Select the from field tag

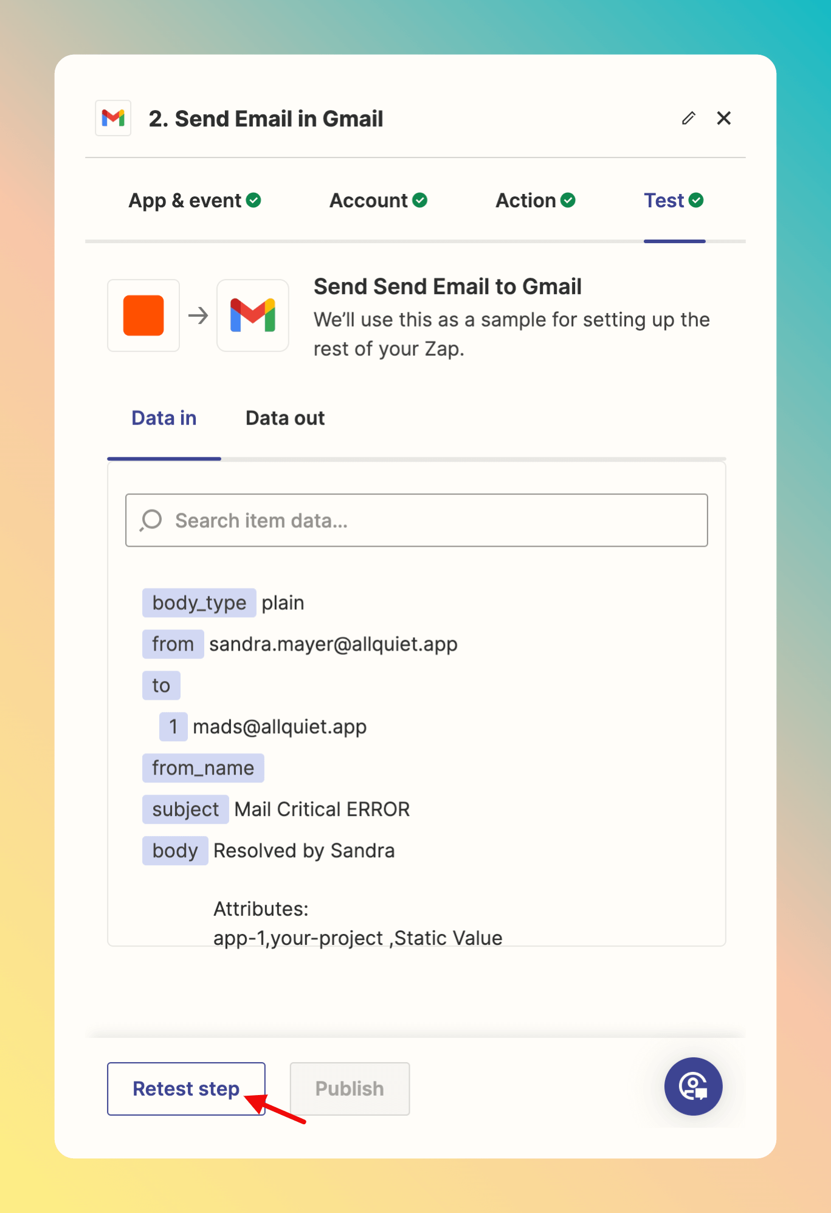click(x=173, y=644)
